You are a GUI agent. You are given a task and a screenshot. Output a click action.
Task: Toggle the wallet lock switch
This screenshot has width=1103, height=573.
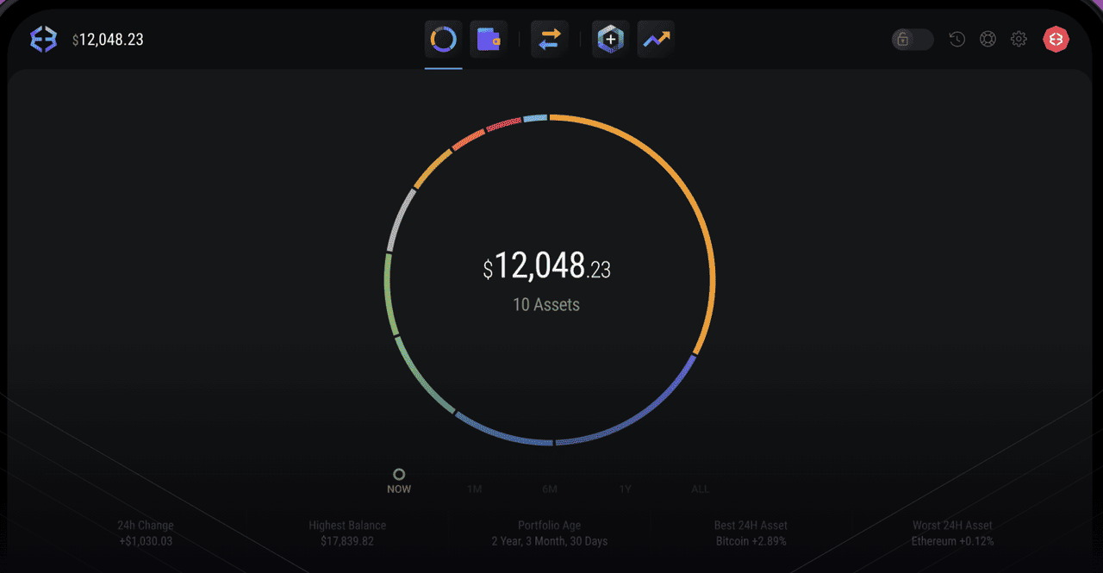coord(912,39)
